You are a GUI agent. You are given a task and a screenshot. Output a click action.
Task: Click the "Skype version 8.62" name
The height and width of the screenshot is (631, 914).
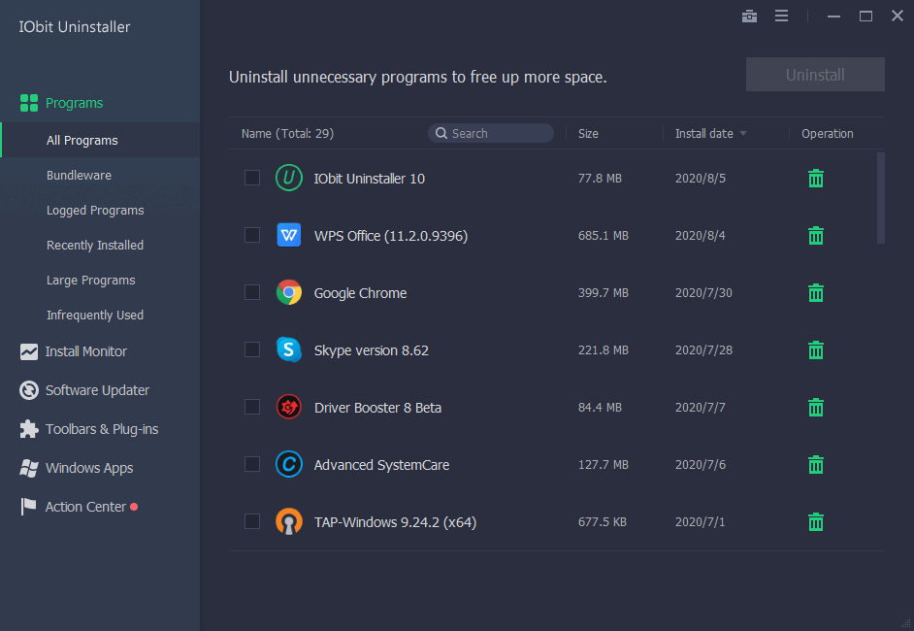[x=372, y=349]
